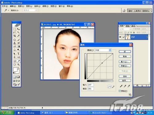154x115 pixels.
Task: Expand the Curves dialog size icon
Action: click(130, 94)
